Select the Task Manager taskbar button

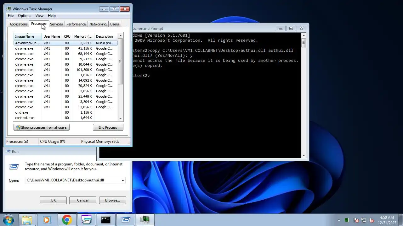[145, 220]
